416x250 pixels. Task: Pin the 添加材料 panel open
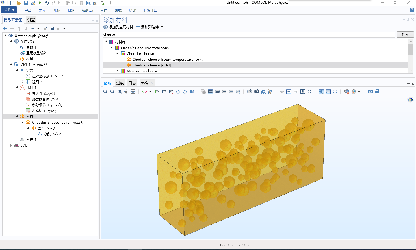(408, 20)
